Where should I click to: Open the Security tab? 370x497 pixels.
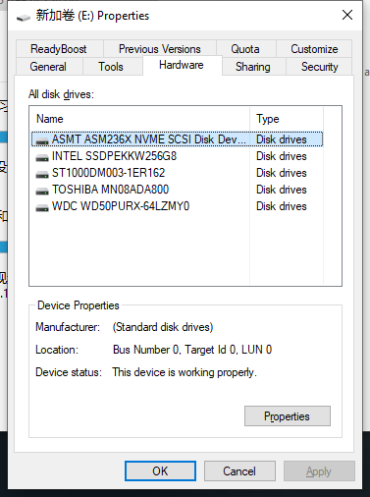click(x=319, y=67)
